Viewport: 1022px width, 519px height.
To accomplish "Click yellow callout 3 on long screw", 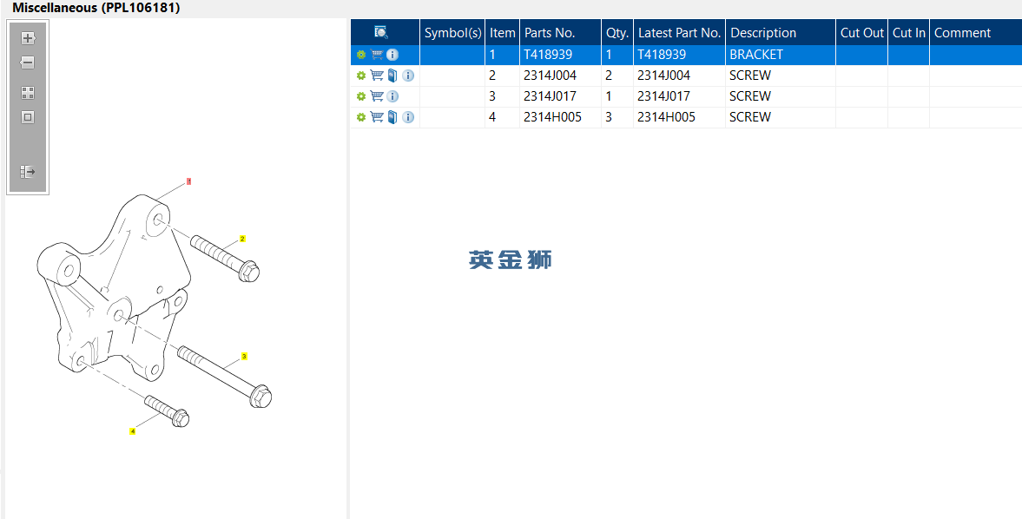I will pyautogui.click(x=244, y=357).
